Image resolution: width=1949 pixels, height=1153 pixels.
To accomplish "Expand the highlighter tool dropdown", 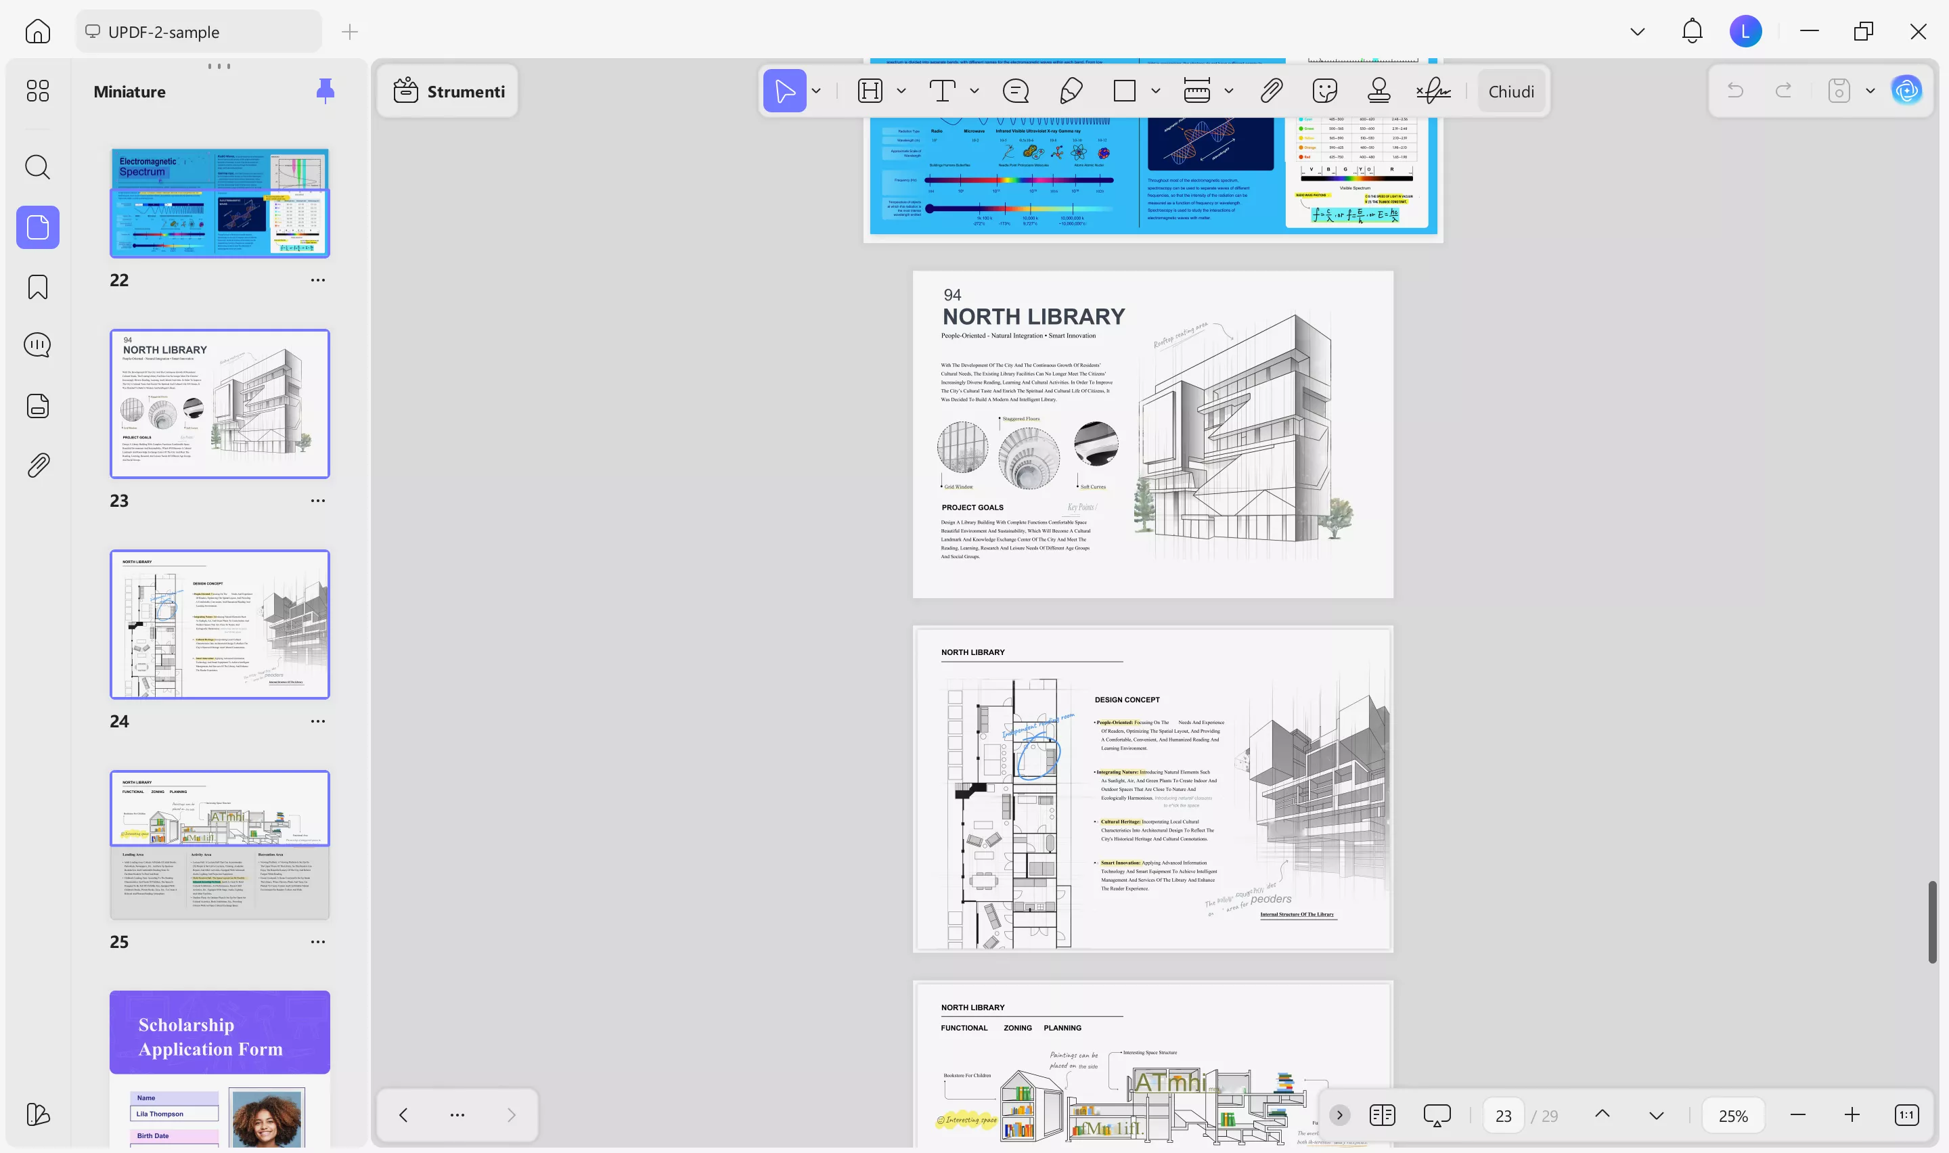I will [x=901, y=91].
